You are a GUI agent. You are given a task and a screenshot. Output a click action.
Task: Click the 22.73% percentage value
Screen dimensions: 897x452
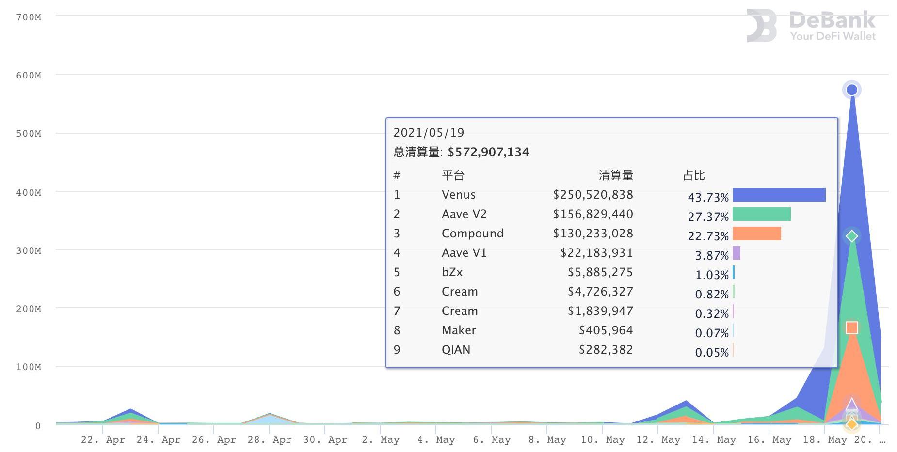point(708,236)
